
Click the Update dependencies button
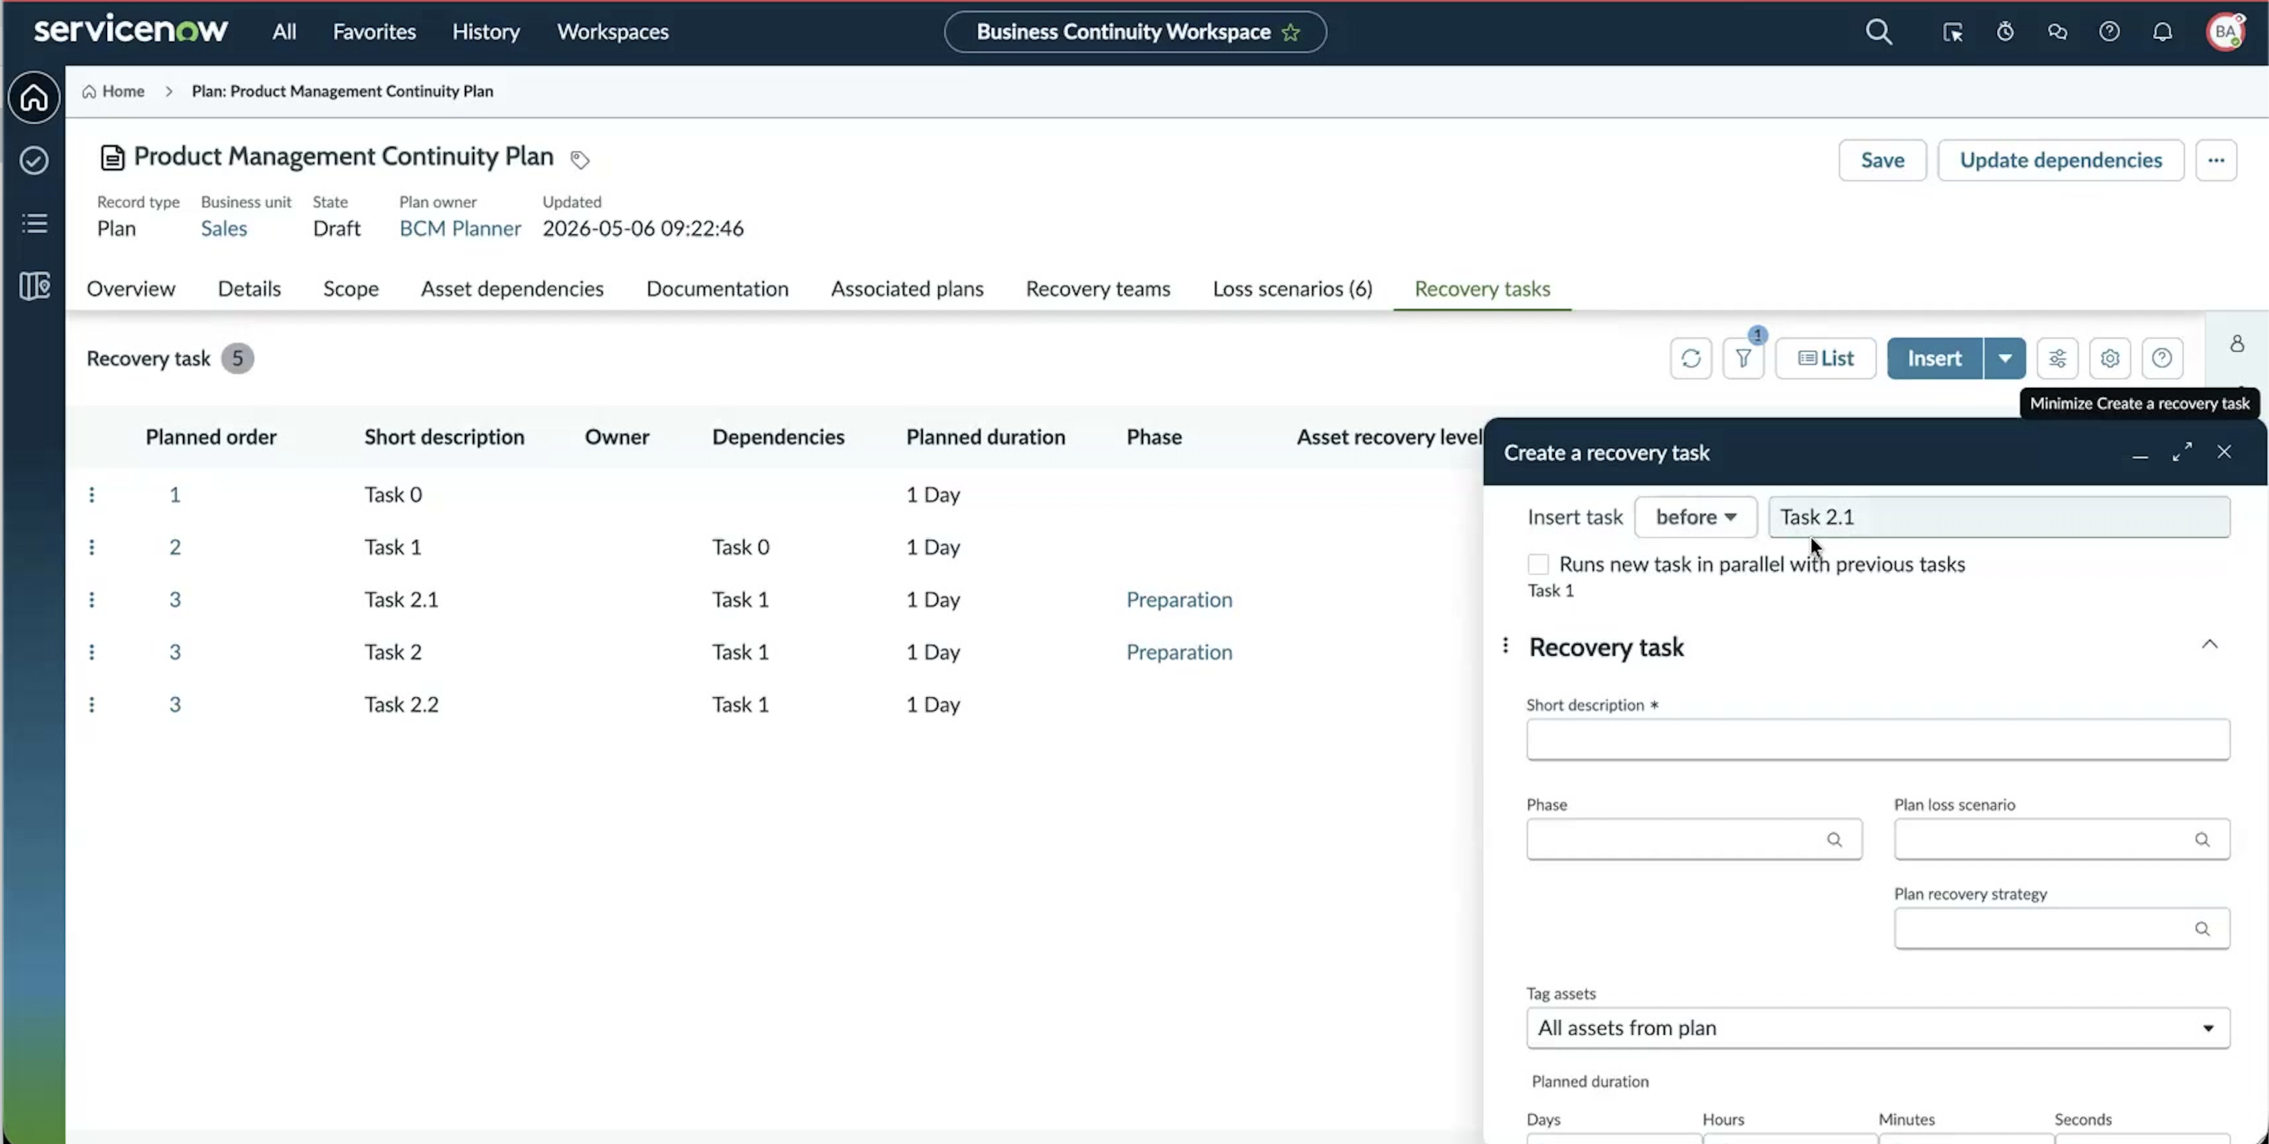(2060, 160)
